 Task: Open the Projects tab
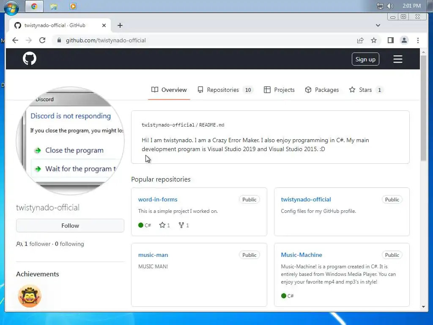[x=279, y=90]
